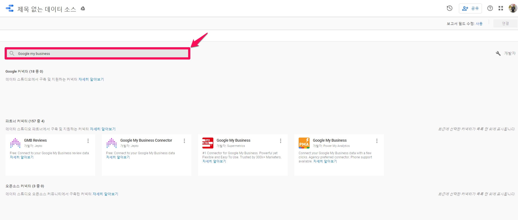Toggle report field editing 사용 link
The height and width of the screenshot is (220, 518).
coord(479,24)
